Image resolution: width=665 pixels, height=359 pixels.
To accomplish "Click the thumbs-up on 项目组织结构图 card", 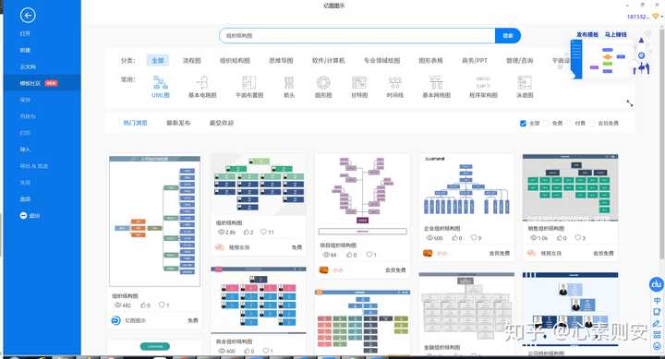I will [349, 255].
